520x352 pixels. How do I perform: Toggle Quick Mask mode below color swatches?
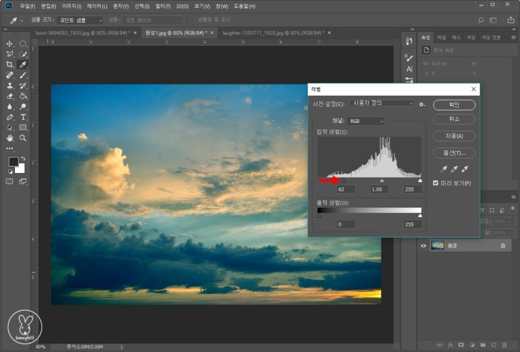coord(10,182)
